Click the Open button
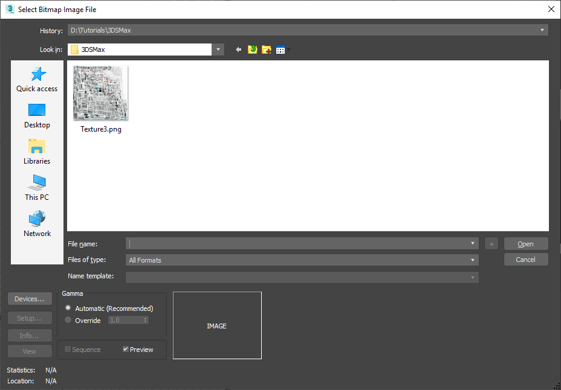Image resolution: width=561 pixels, height=390 pixels. pyautogui.click(x=526, y=243)
